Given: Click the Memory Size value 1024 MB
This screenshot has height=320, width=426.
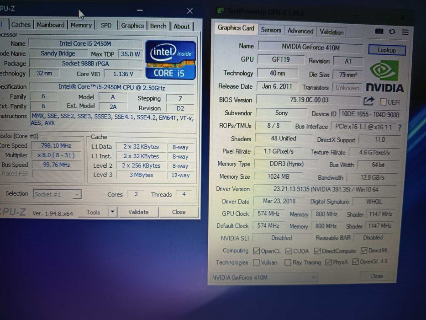Looking at the screenshot, I should (278, 176).
